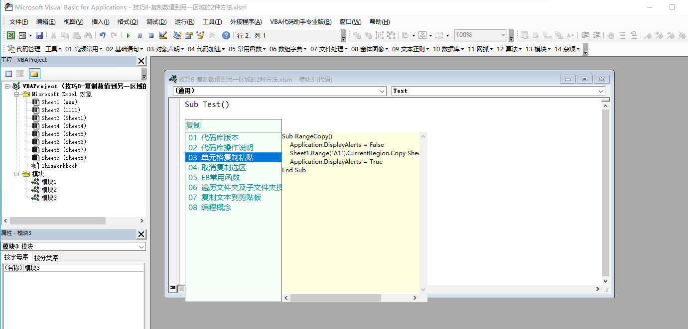Collapse the VBAProject root node
688x329 pixels.
pos(7,86)
